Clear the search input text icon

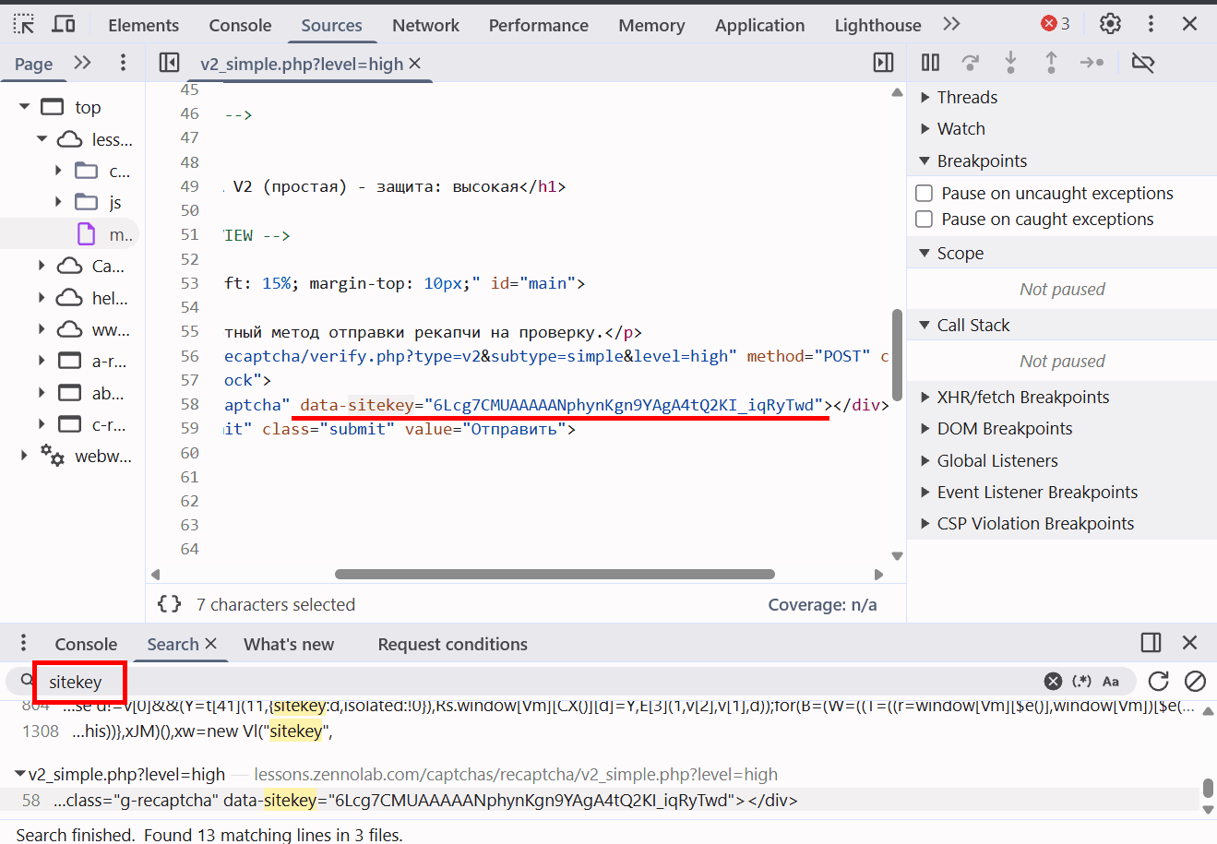[1053, 681]
